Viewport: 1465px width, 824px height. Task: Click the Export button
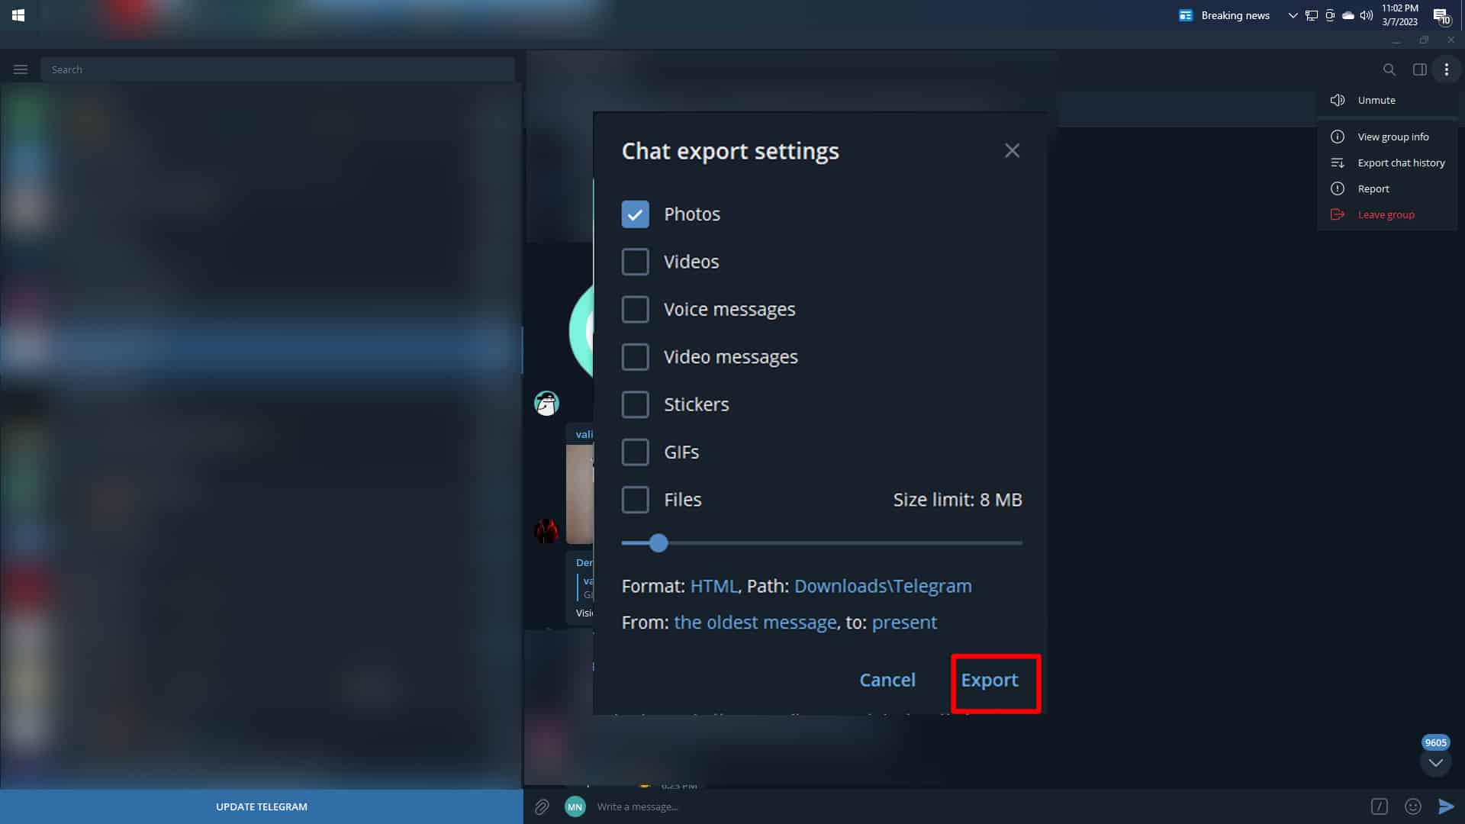pyautogui.click(x=989, y=680)
